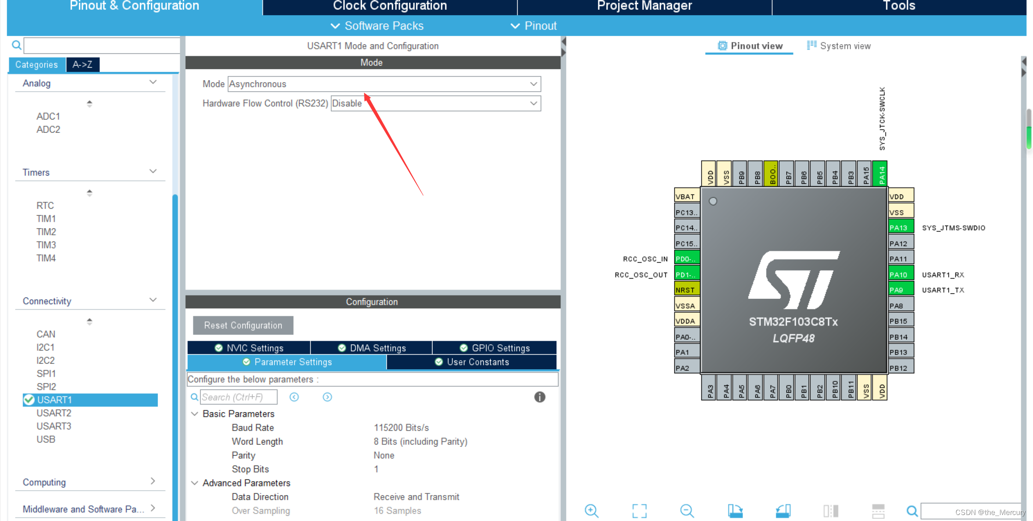The width and height of the screenshot is (1033, 521).
Task: Collapse the Connectivity category
Action: coord(152,300)
